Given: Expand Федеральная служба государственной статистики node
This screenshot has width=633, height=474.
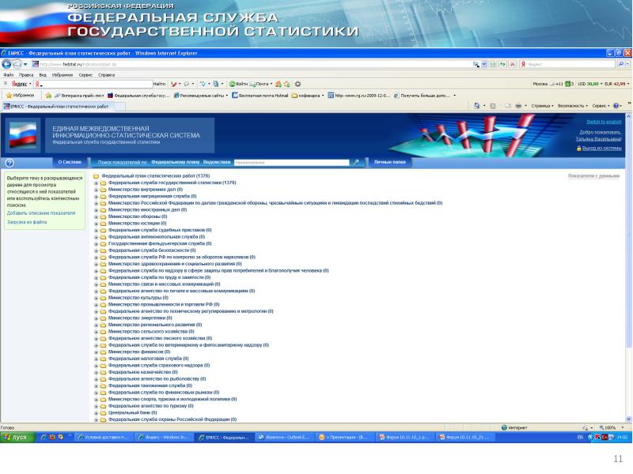Looking at the screenshot, I should [96, 182].
